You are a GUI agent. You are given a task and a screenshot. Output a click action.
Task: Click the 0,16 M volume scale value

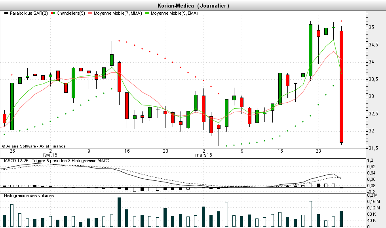373,201
